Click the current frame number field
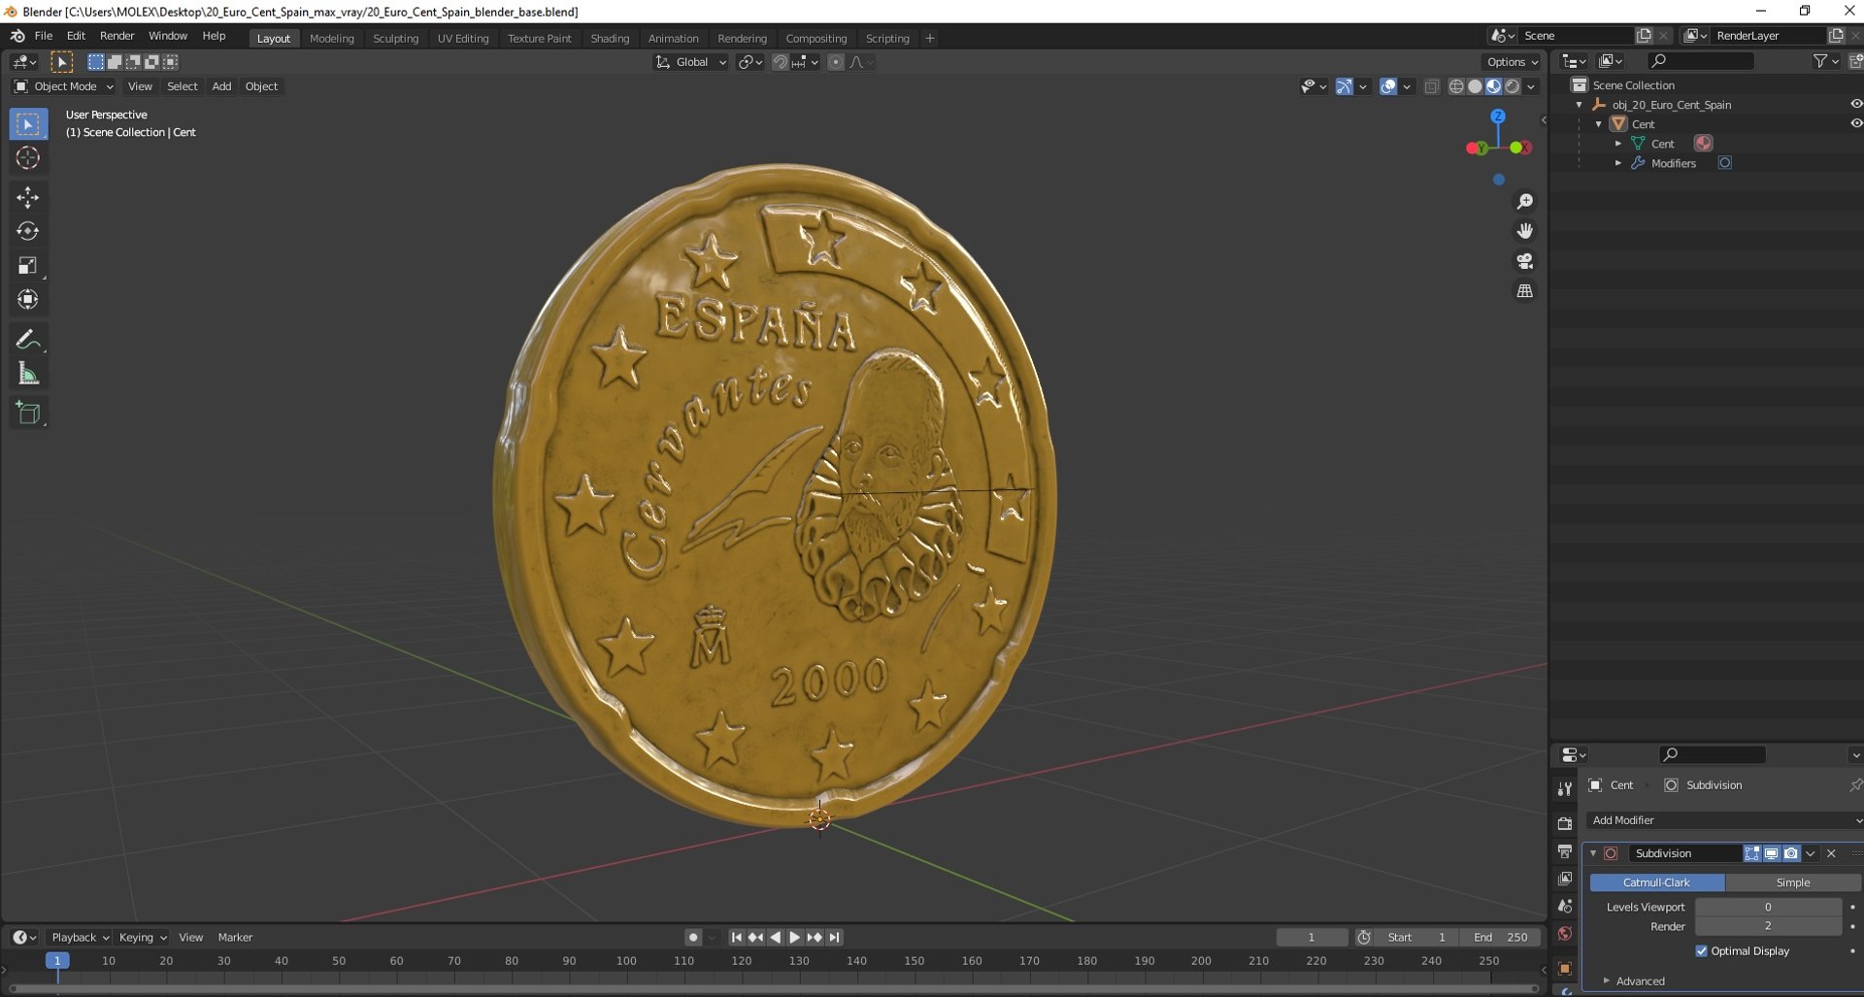The image size is (1864, 997). coord(1312,937)
